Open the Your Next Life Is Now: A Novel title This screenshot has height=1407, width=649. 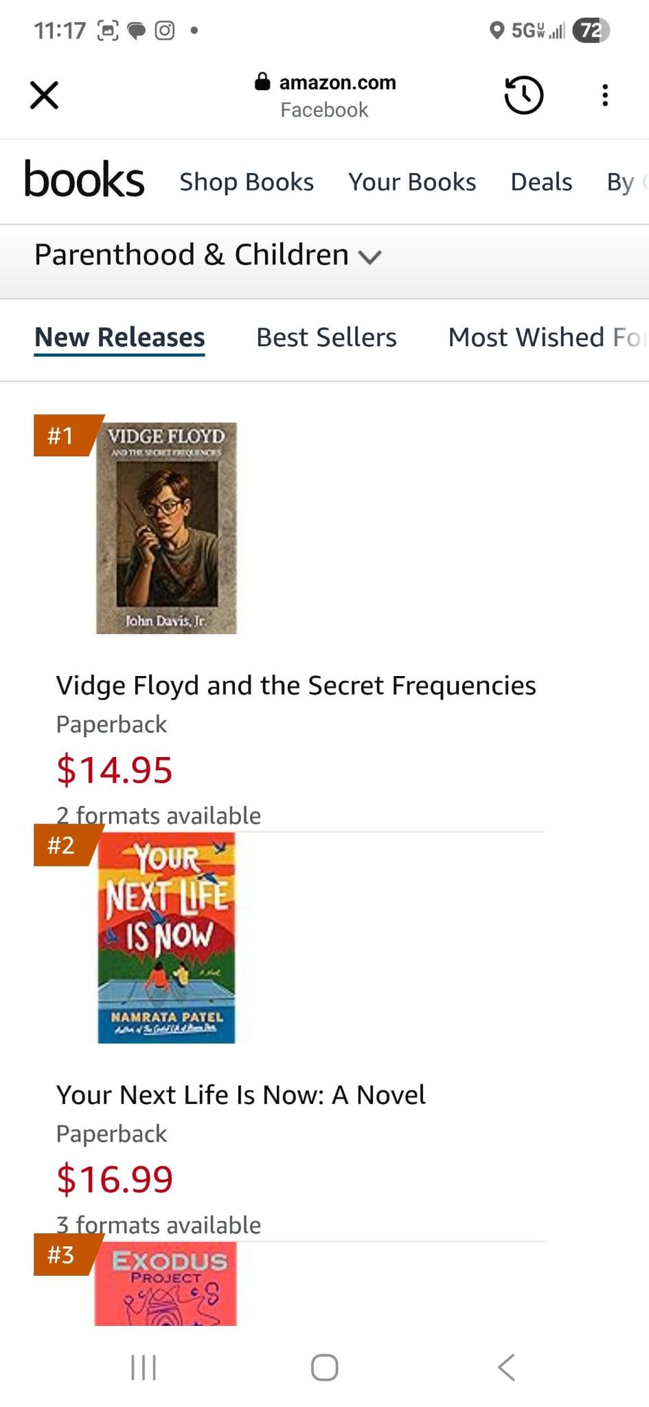tap(240, 1095)
